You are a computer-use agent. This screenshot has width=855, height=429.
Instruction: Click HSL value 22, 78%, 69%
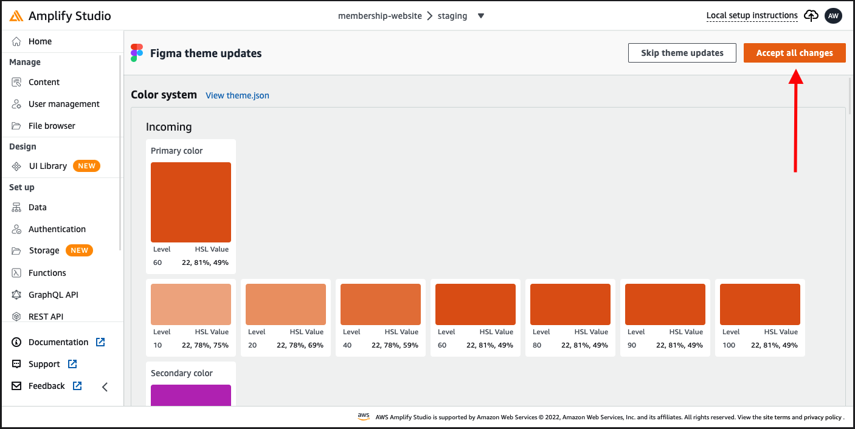[x=300, y=345]
